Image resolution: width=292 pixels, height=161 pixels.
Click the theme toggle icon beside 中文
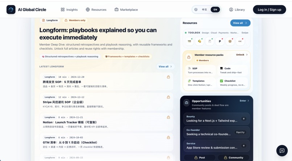pos(196,10)
